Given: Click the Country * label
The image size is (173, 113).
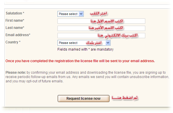Looking at the screenshot, I should point(13,42).
